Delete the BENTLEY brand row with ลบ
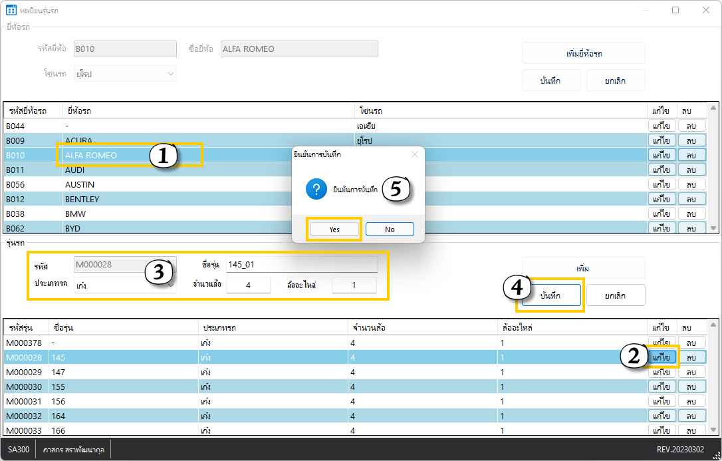The width and height of the screenshot is (722, 461). point(691,199)
